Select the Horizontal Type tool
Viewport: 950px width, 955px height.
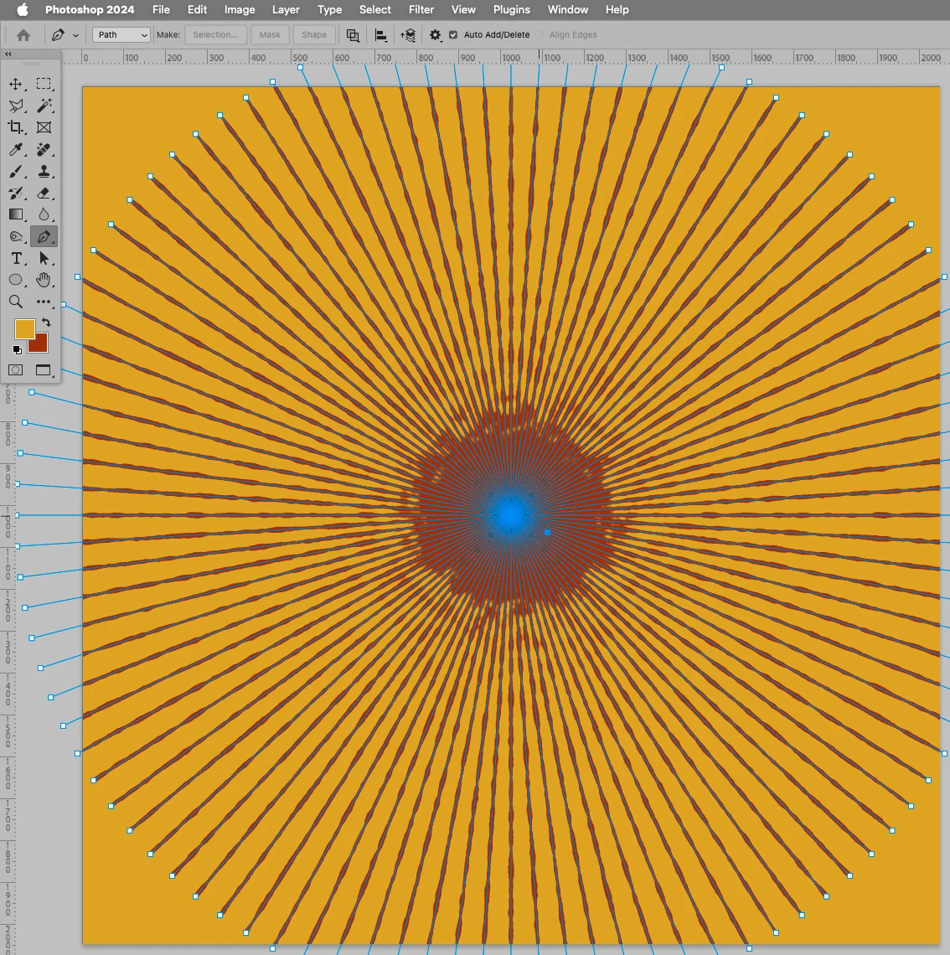pos(16,258)
